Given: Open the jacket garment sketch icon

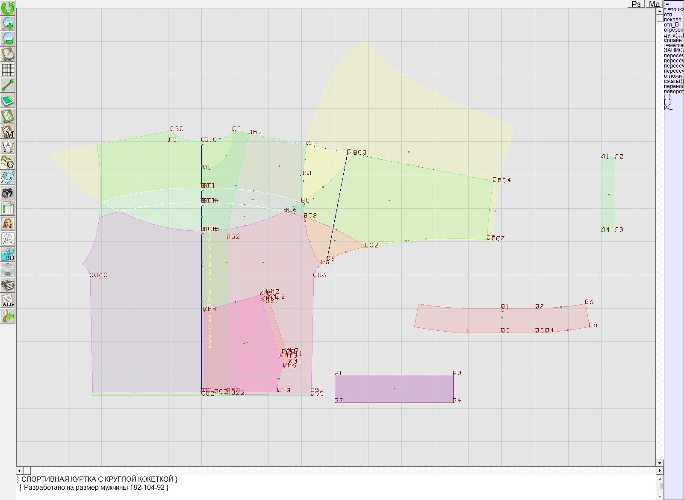Looking at the screenshot, I should click(x=8, y=239).
